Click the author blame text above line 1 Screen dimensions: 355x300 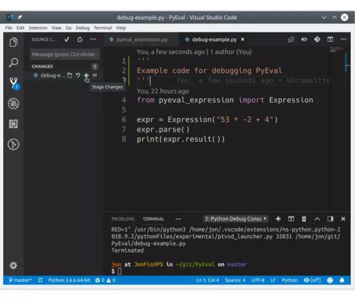pos(194,52)
